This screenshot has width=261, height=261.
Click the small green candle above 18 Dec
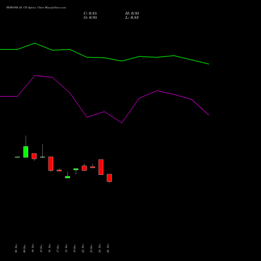[x=67, y=177]
